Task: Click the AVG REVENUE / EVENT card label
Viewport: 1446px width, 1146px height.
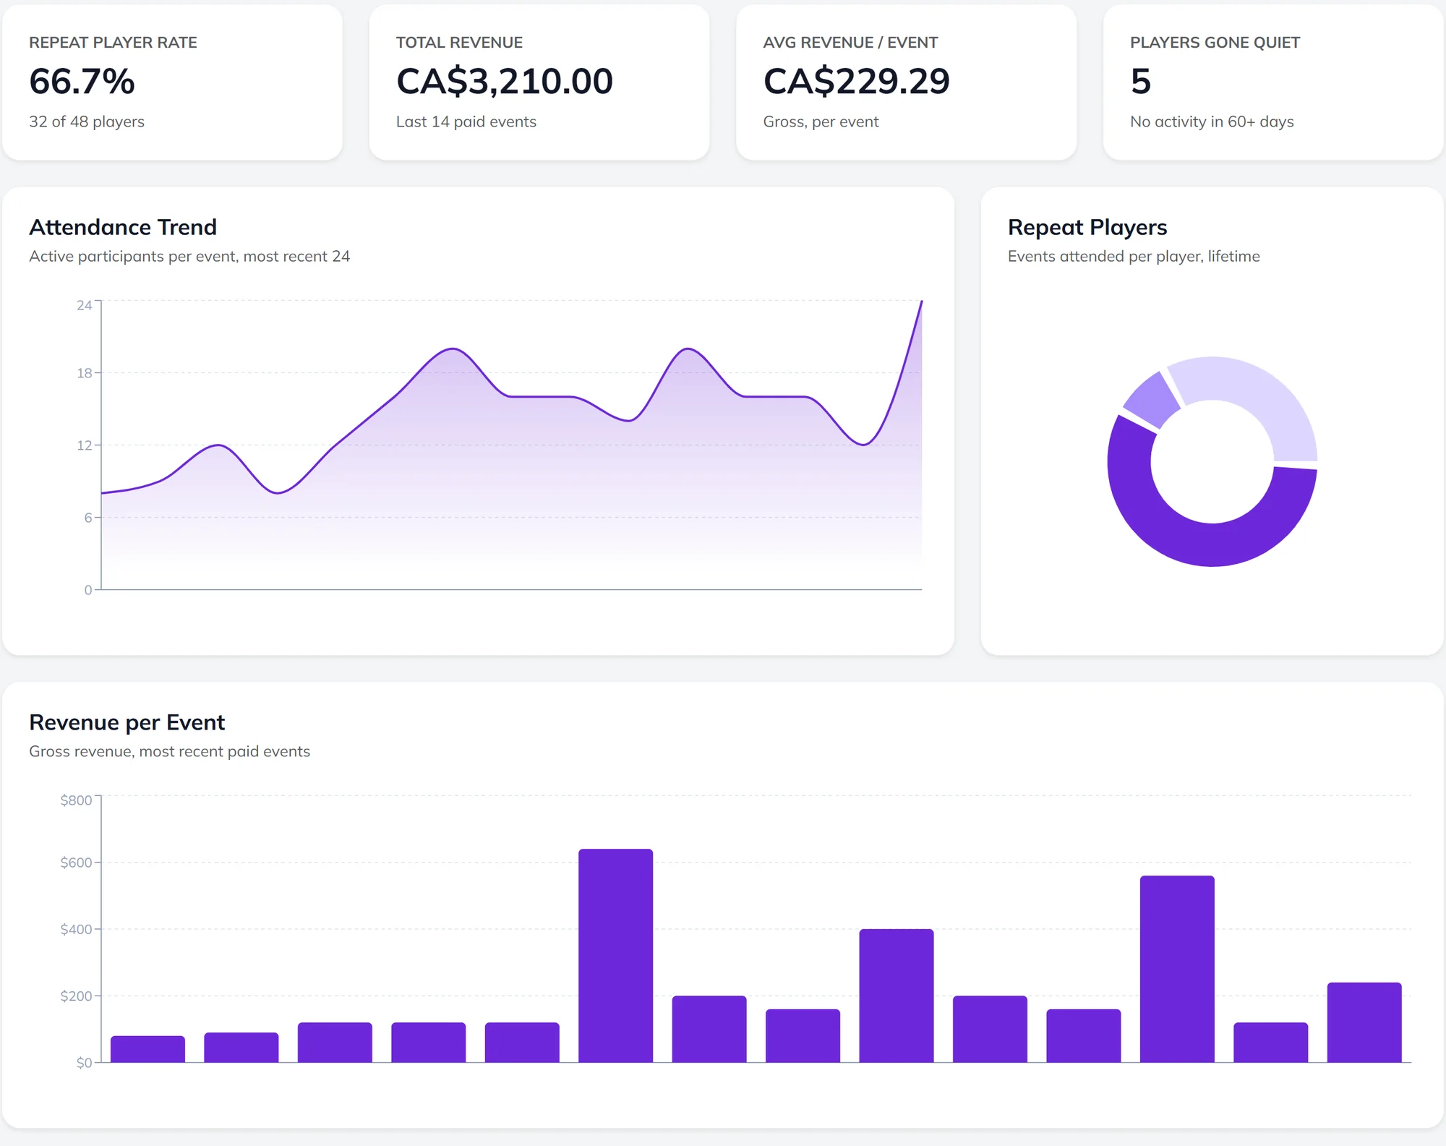Action: [850, 43]
